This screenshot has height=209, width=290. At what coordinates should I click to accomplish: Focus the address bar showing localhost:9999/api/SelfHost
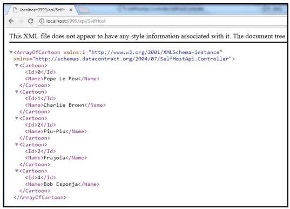coord(163,21)
